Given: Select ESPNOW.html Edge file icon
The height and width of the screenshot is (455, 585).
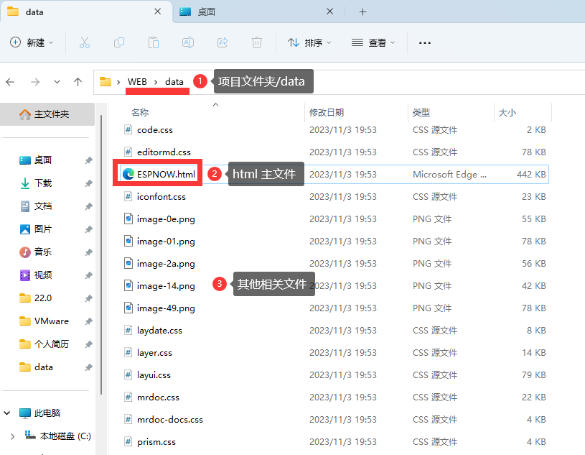Looking at the screenshot, I should (128, 174).
